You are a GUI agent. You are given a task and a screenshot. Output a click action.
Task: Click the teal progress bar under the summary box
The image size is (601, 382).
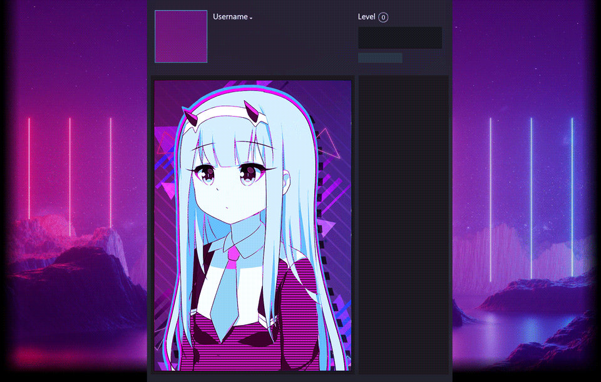tap(379, 57)
